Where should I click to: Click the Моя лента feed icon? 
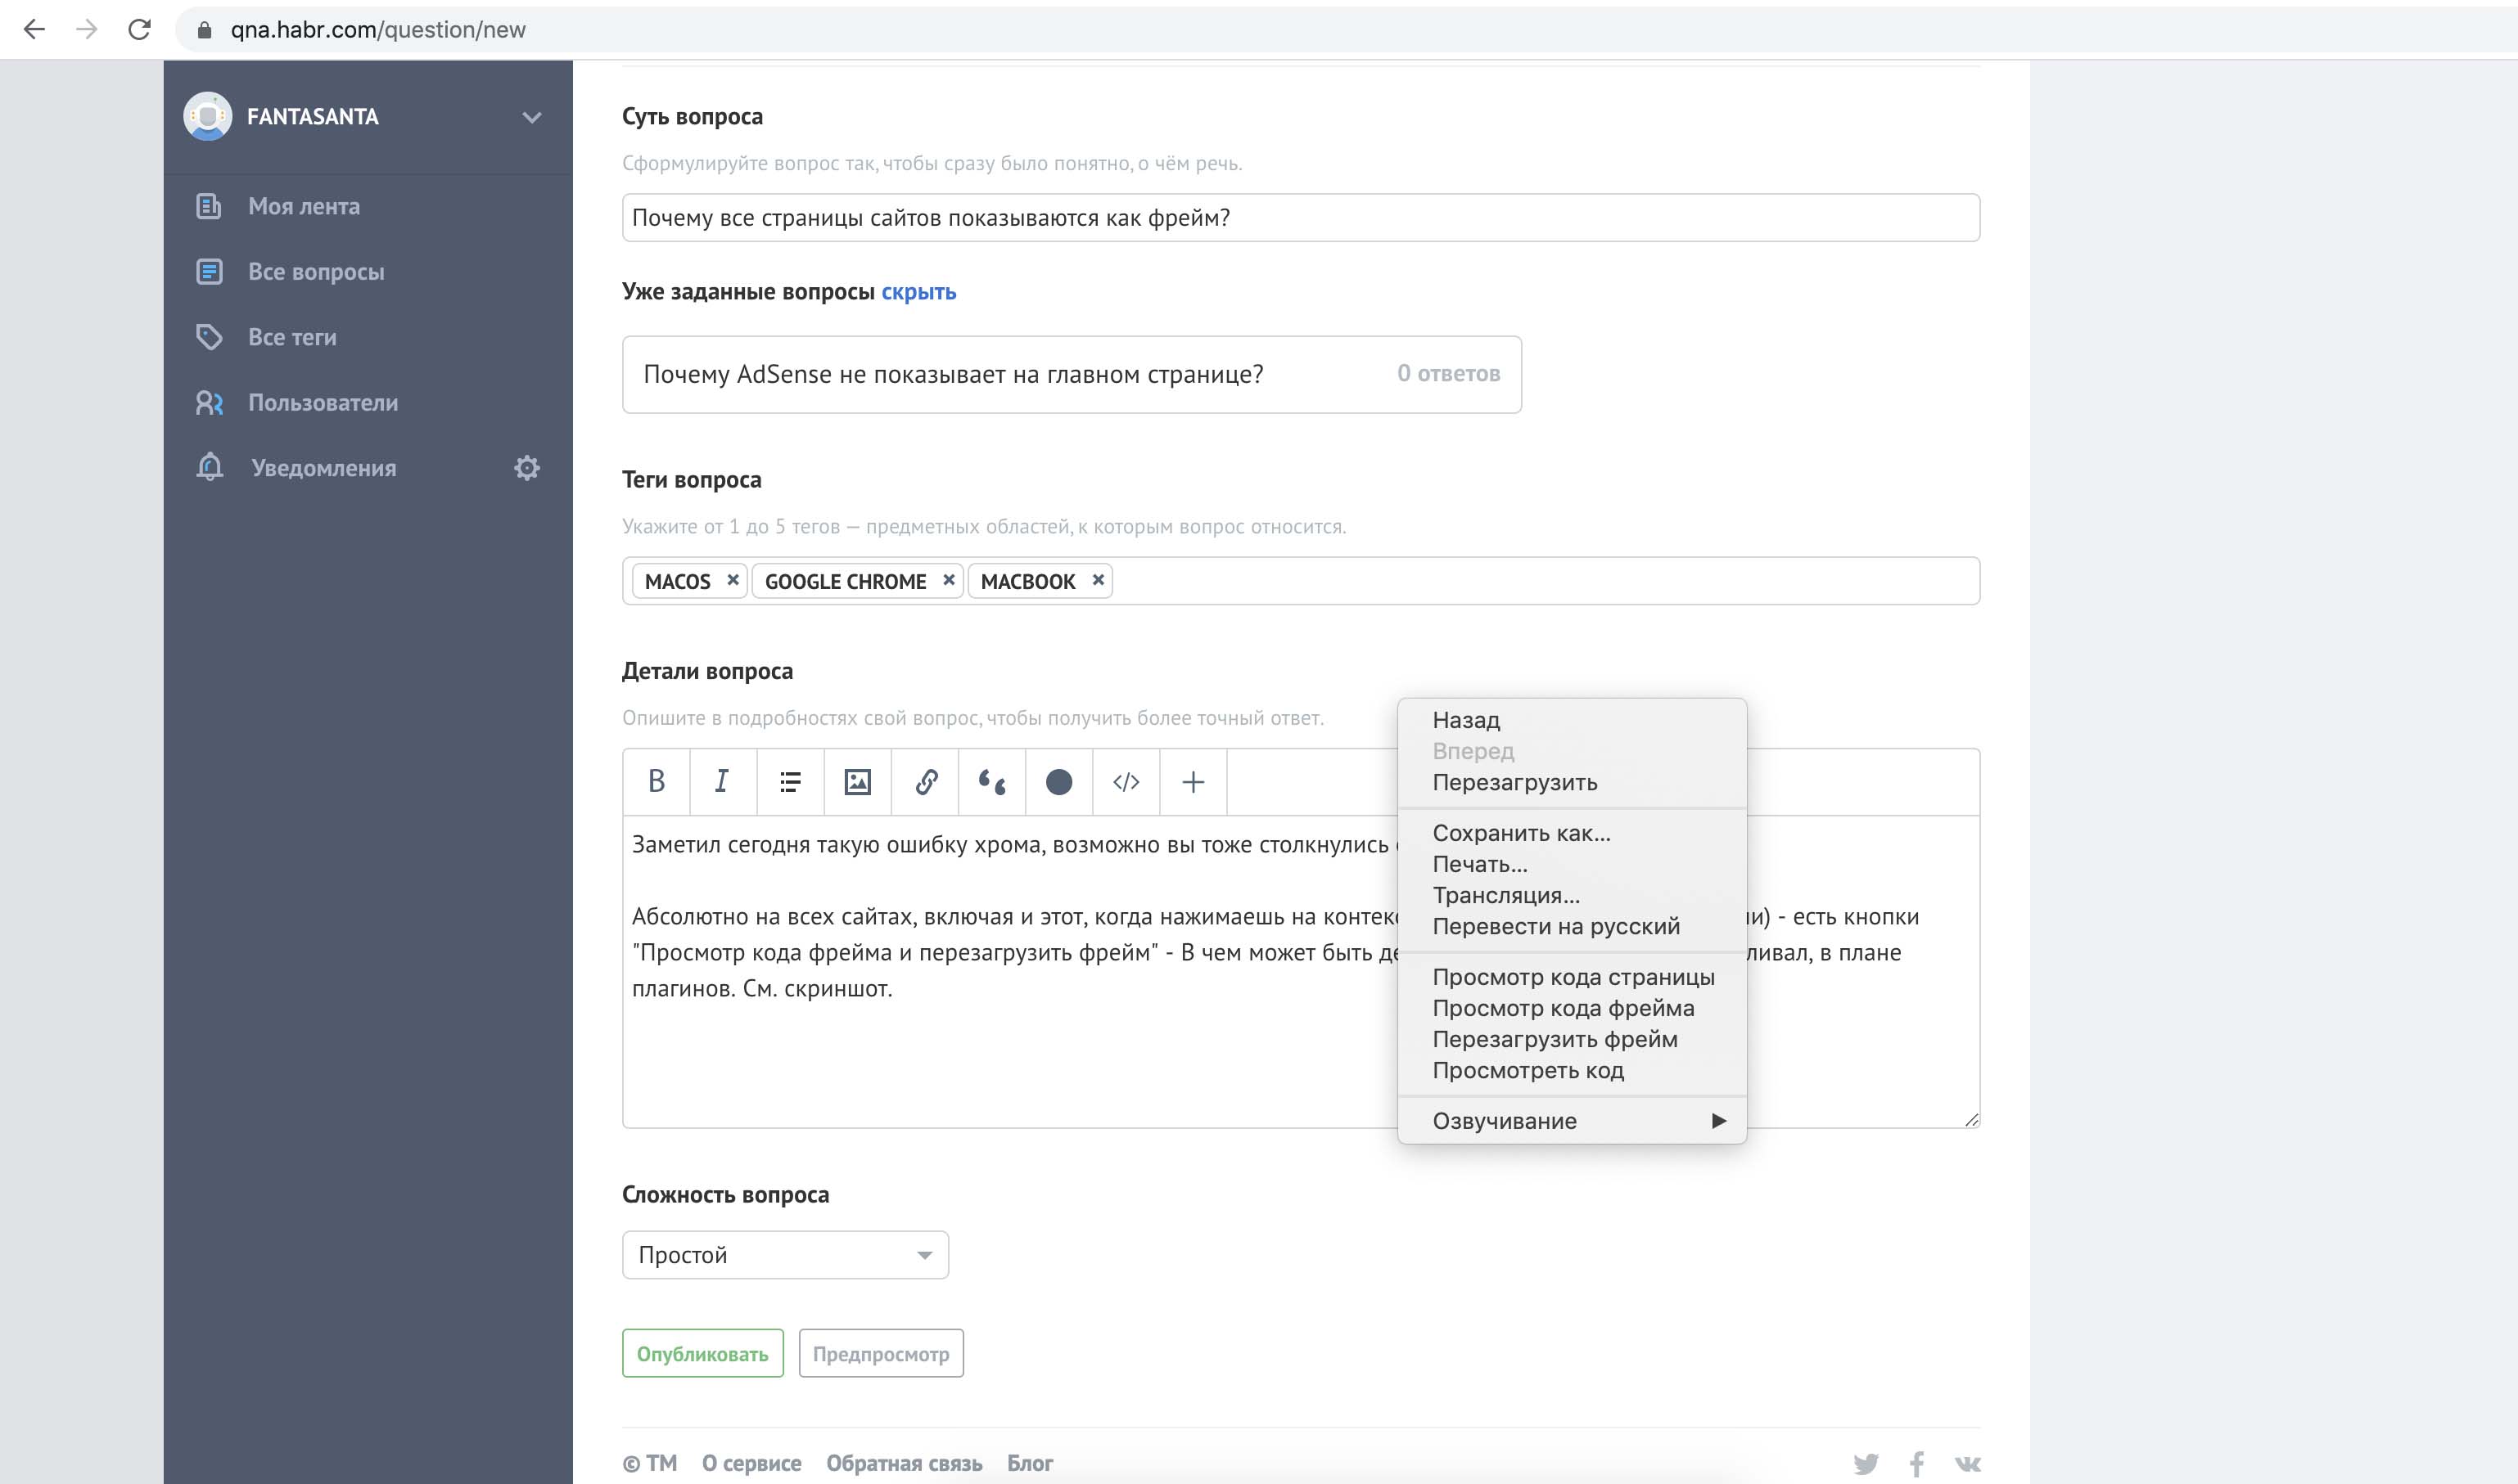pyautogui.click(x=209, y=206)
